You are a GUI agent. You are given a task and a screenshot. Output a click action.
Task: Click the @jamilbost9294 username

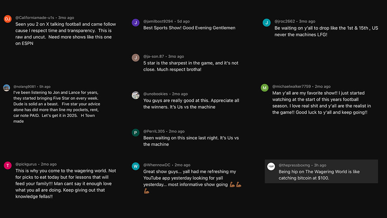(158, 21)
